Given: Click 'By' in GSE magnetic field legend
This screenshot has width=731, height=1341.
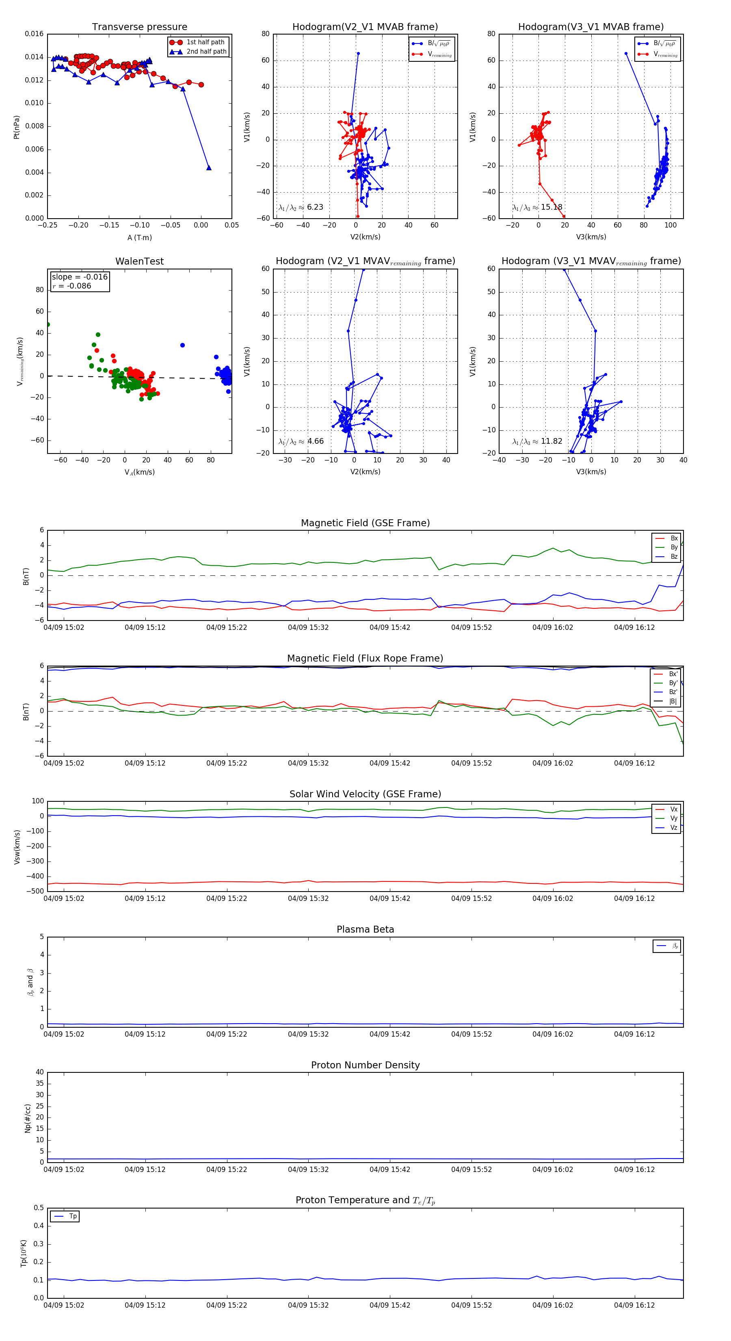Looking at the screenshot, I should [674, 547].
